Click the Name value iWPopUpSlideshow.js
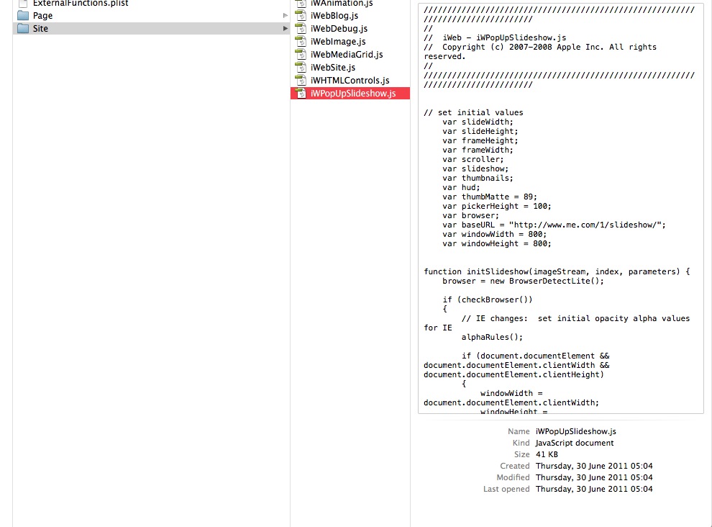The height and width of the screenshot is (527, 712). click(576, 431)
